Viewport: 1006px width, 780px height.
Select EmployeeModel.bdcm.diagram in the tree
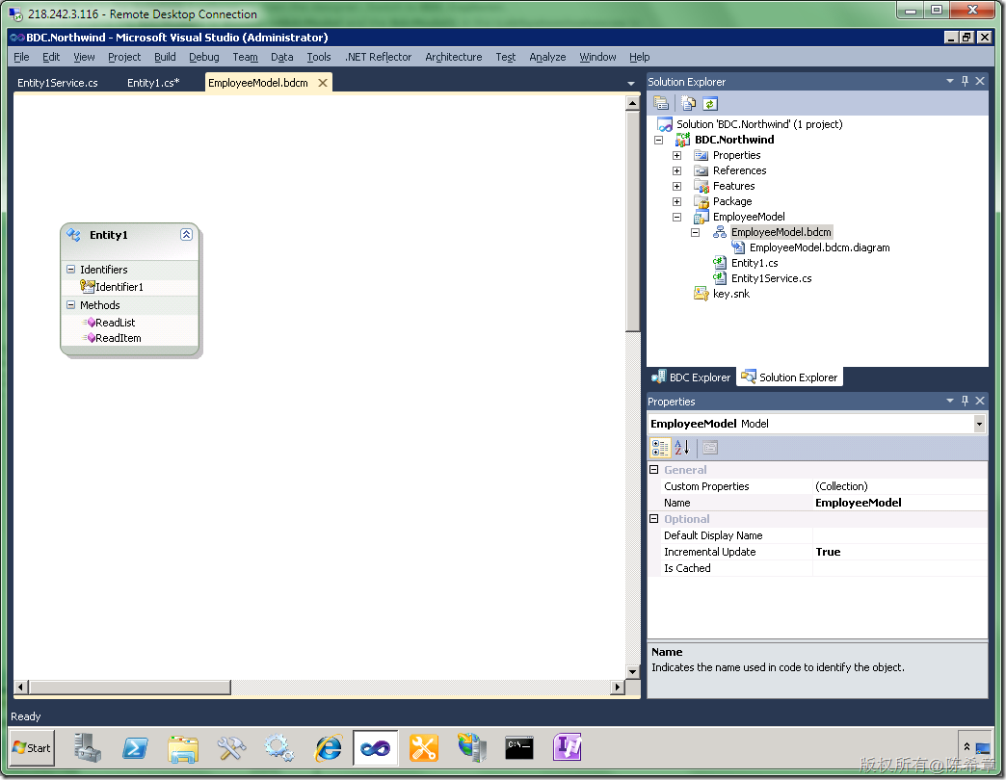(819, 247)
